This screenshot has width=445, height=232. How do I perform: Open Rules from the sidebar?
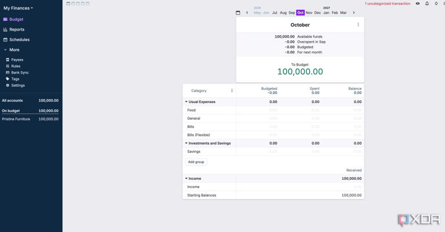point(13,66)
